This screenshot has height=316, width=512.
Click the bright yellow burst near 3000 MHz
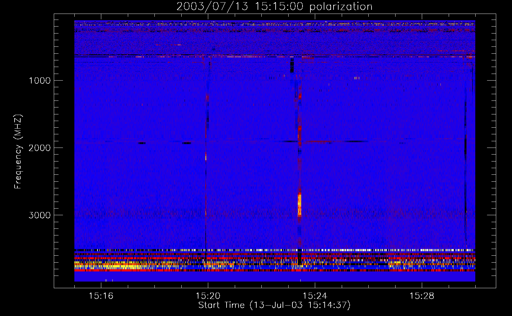[299, 204]
